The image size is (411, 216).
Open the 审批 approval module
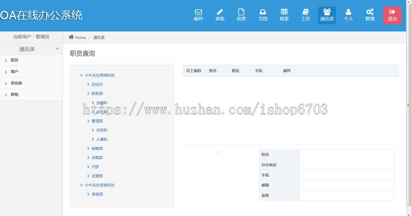[220, 15]
